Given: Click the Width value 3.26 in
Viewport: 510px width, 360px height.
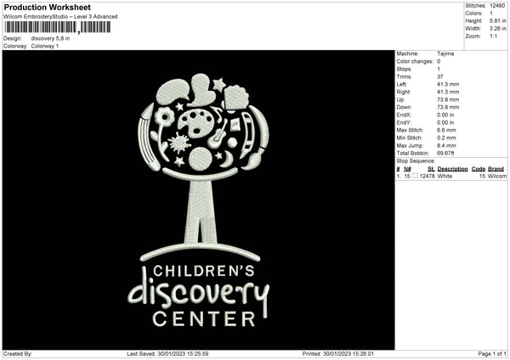Looking at the screenshot, I should coord(497,29).
